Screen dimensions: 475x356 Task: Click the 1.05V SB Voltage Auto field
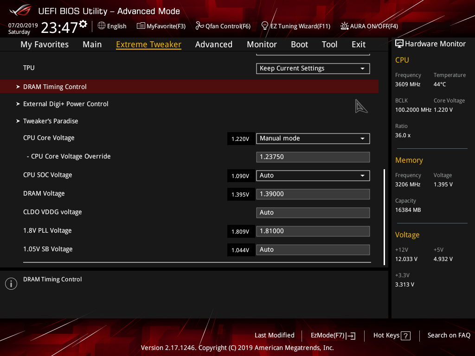click(x=313, y=250)
